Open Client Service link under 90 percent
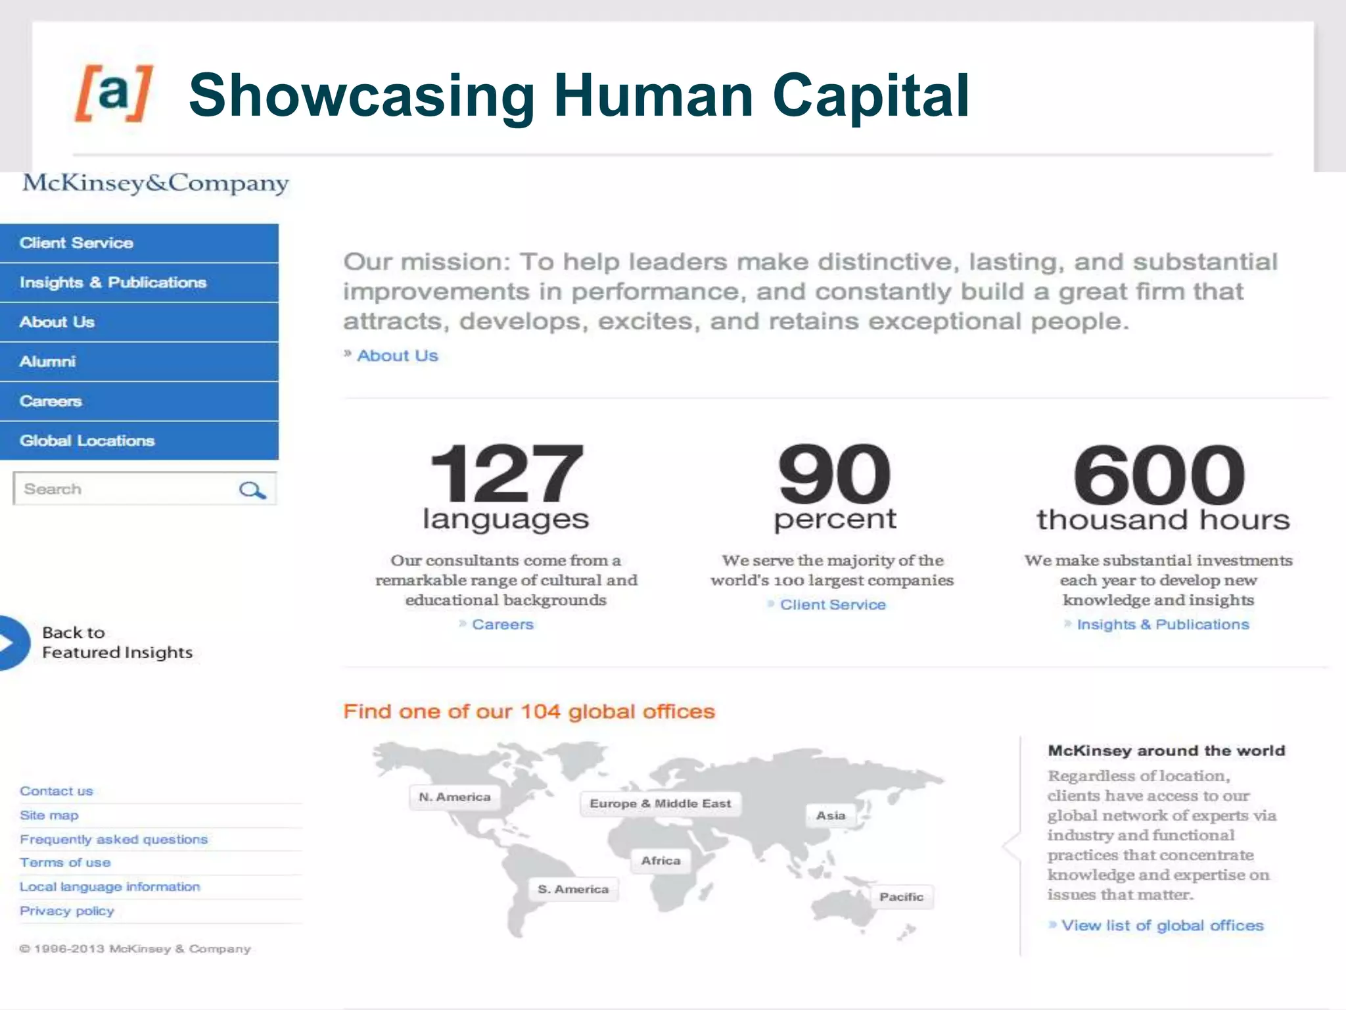This screenshot has width=1346, height=1010. (833, 604)
